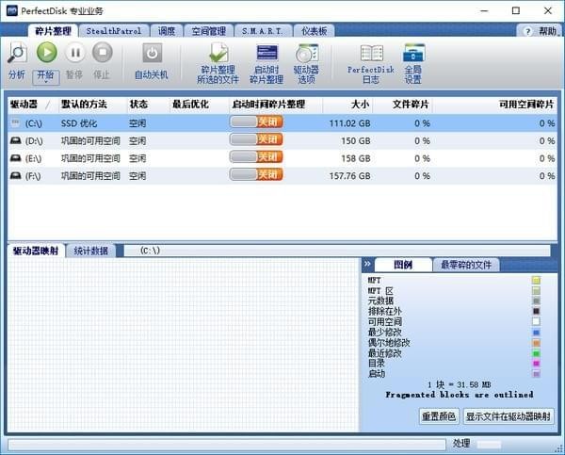Switch to the 碎片整理 tab

click(53, 31)
